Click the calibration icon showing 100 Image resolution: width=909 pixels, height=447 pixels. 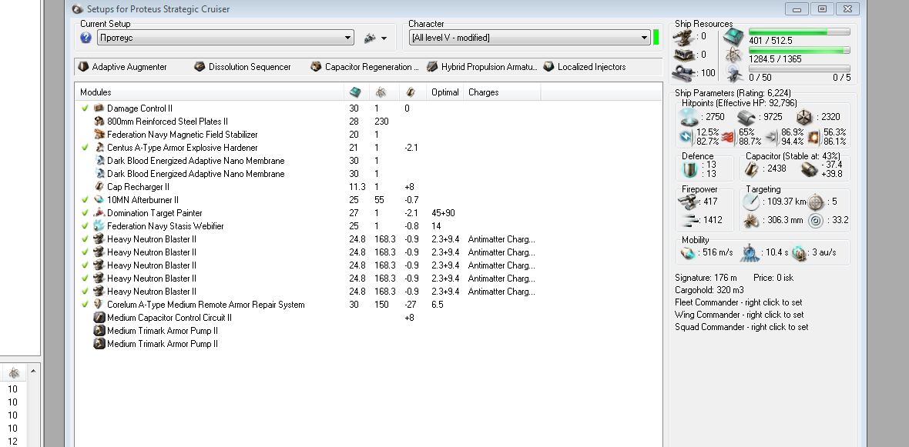[x=685, y=73]
